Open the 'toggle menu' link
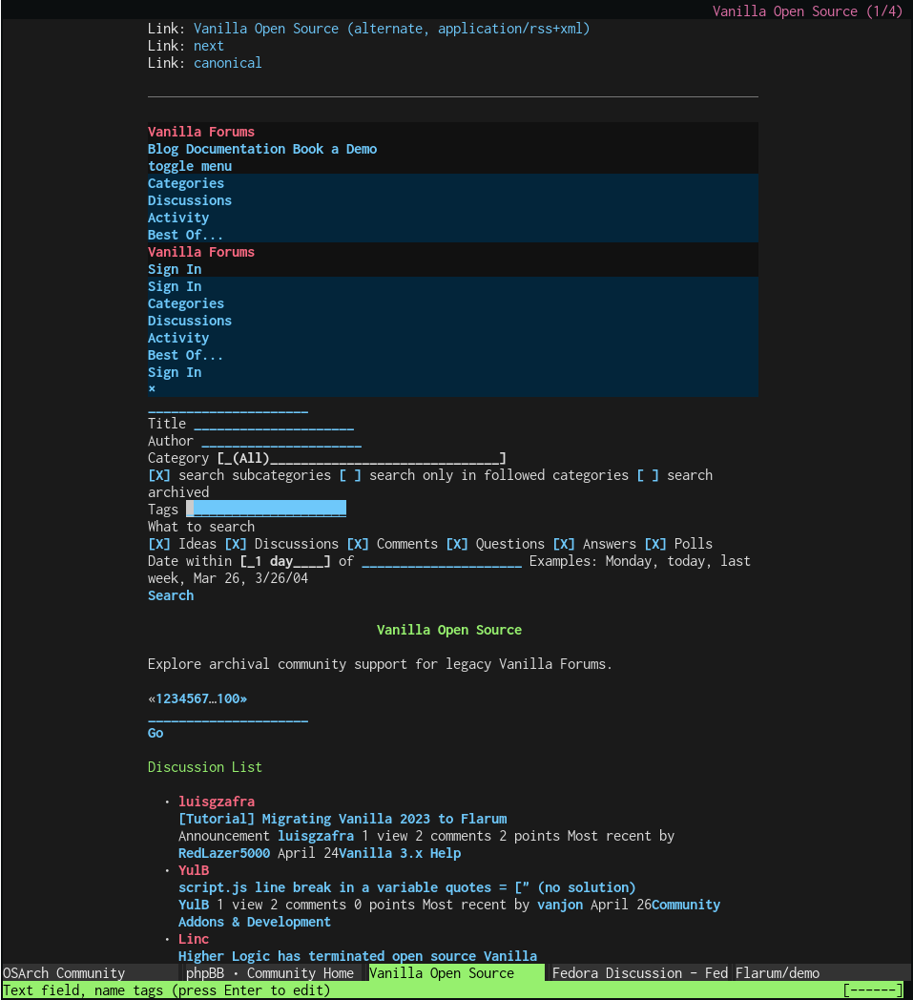Screen dimensions: 913x1000 coord(190,166)
